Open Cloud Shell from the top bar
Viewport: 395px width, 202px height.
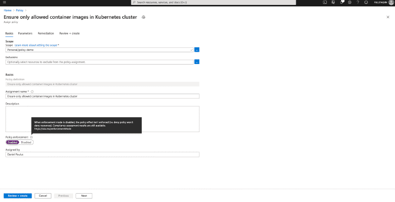[x=325, y=2]
